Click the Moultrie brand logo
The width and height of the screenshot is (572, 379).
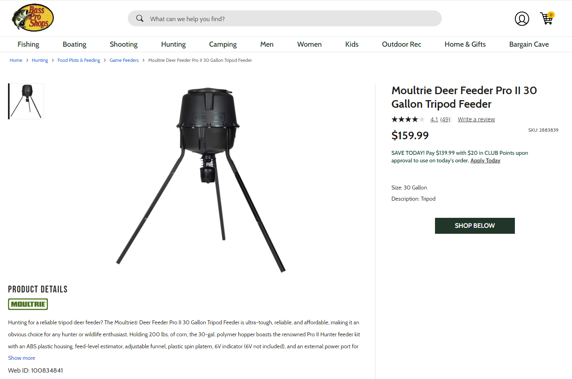pyautogui.click(x=28, y=304)
